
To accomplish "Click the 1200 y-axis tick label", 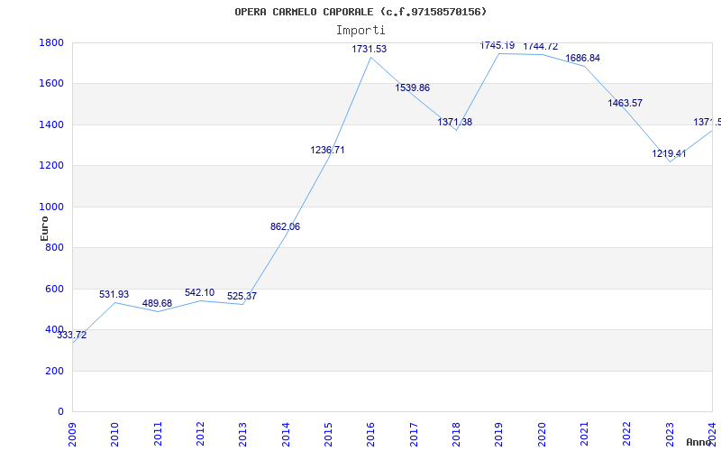I will pos(51,166).
